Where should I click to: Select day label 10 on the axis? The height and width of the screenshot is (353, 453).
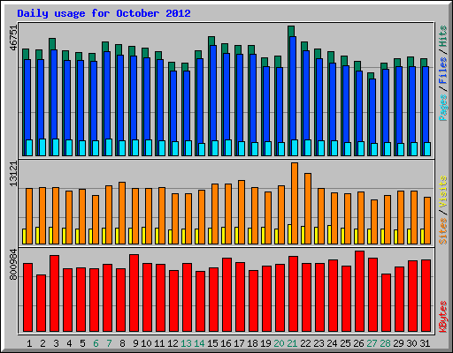(146, 343)
